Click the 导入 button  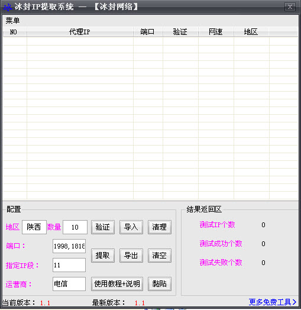click(x=131, y=227)
